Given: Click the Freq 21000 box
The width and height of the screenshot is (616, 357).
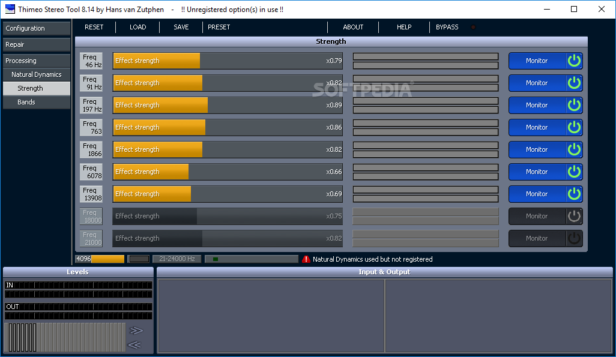Looking at the screenshot, I should 91,238.
